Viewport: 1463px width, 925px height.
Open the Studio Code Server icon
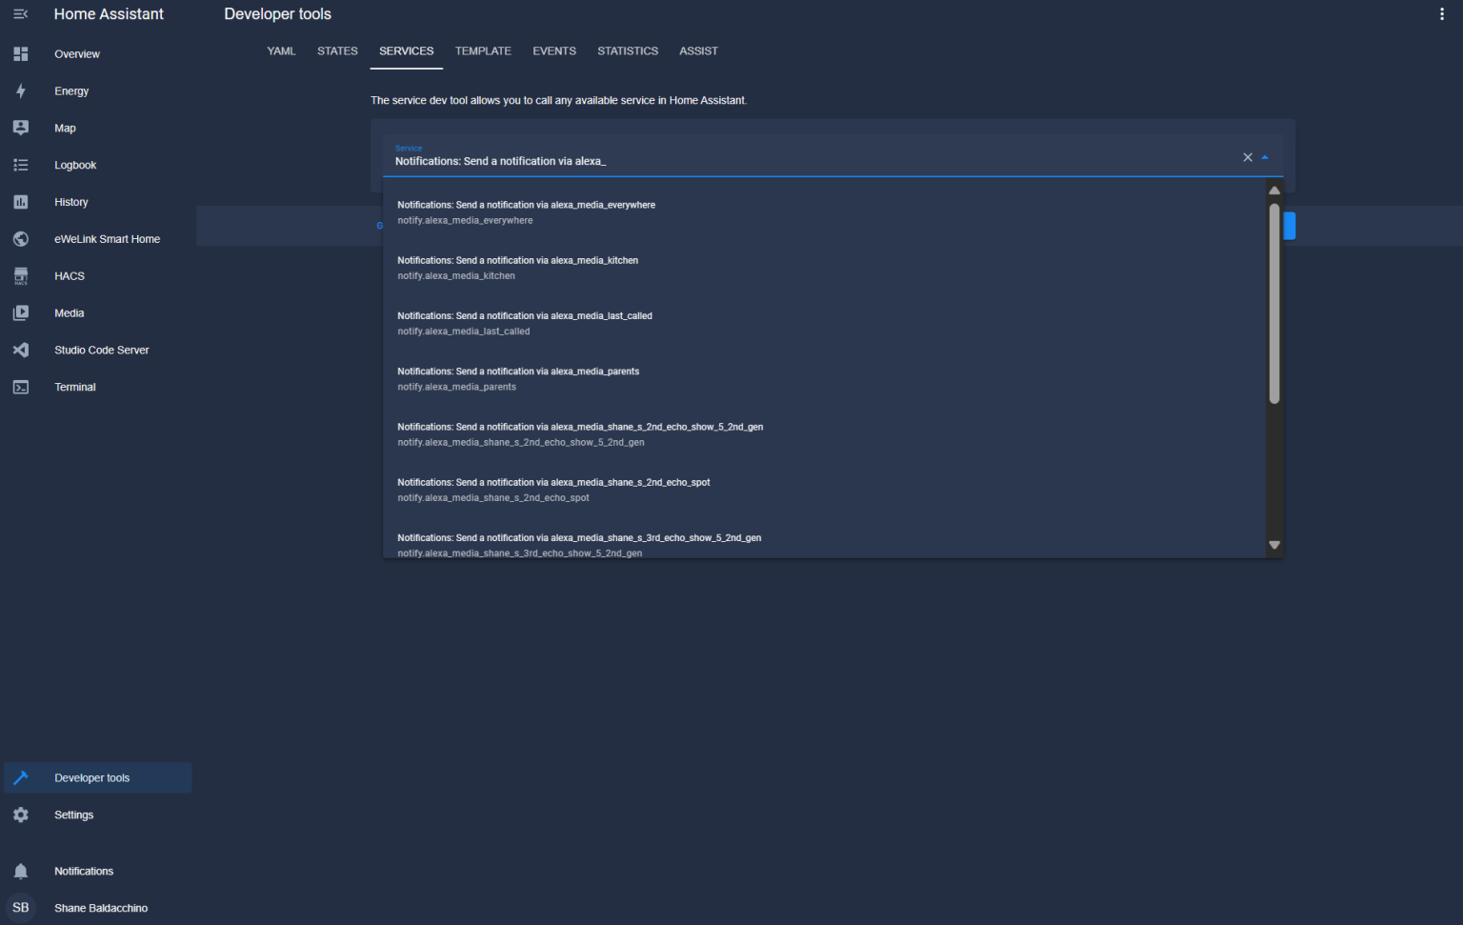click(20, 351)
